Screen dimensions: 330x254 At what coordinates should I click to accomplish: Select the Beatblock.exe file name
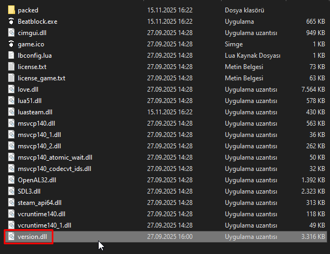coord(37,22)
